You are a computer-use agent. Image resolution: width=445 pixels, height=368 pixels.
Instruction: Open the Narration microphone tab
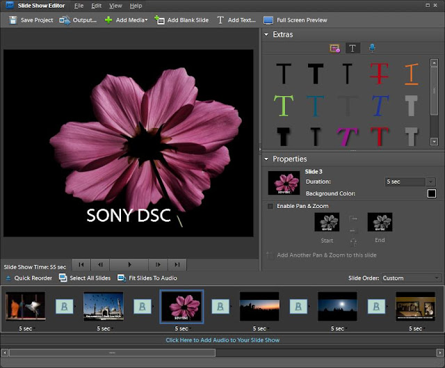372,48
